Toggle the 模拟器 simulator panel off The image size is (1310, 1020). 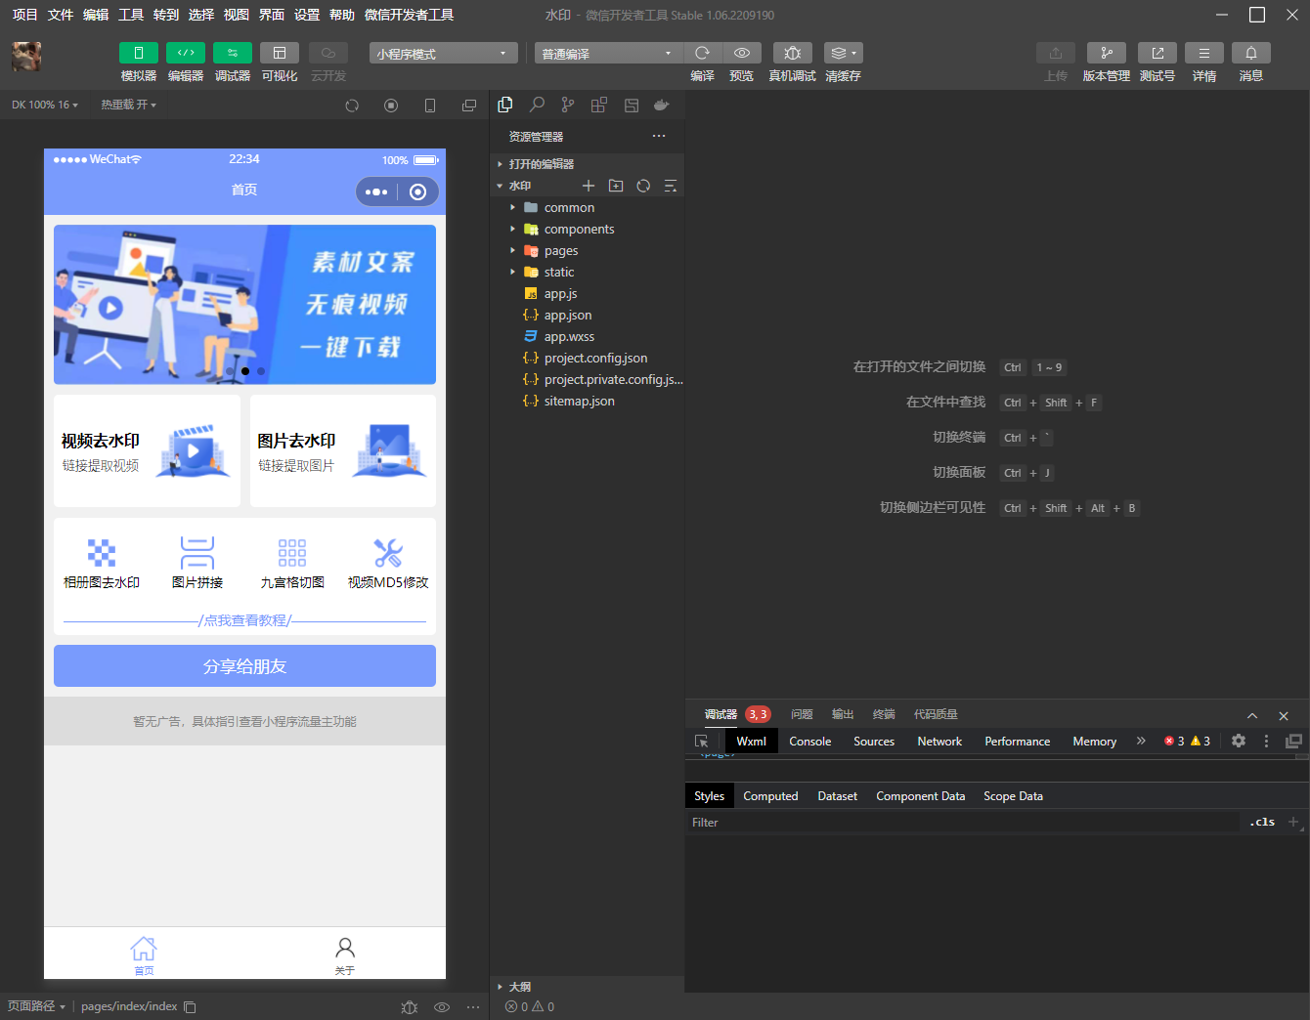click(x=138, y=52)
